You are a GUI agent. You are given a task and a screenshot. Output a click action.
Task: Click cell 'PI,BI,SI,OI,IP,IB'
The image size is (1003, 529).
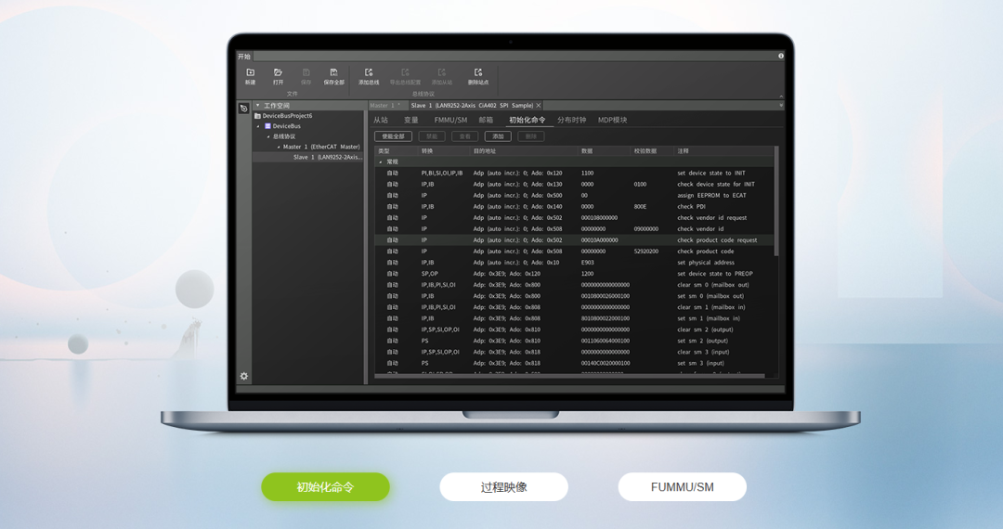pos(441,174)
